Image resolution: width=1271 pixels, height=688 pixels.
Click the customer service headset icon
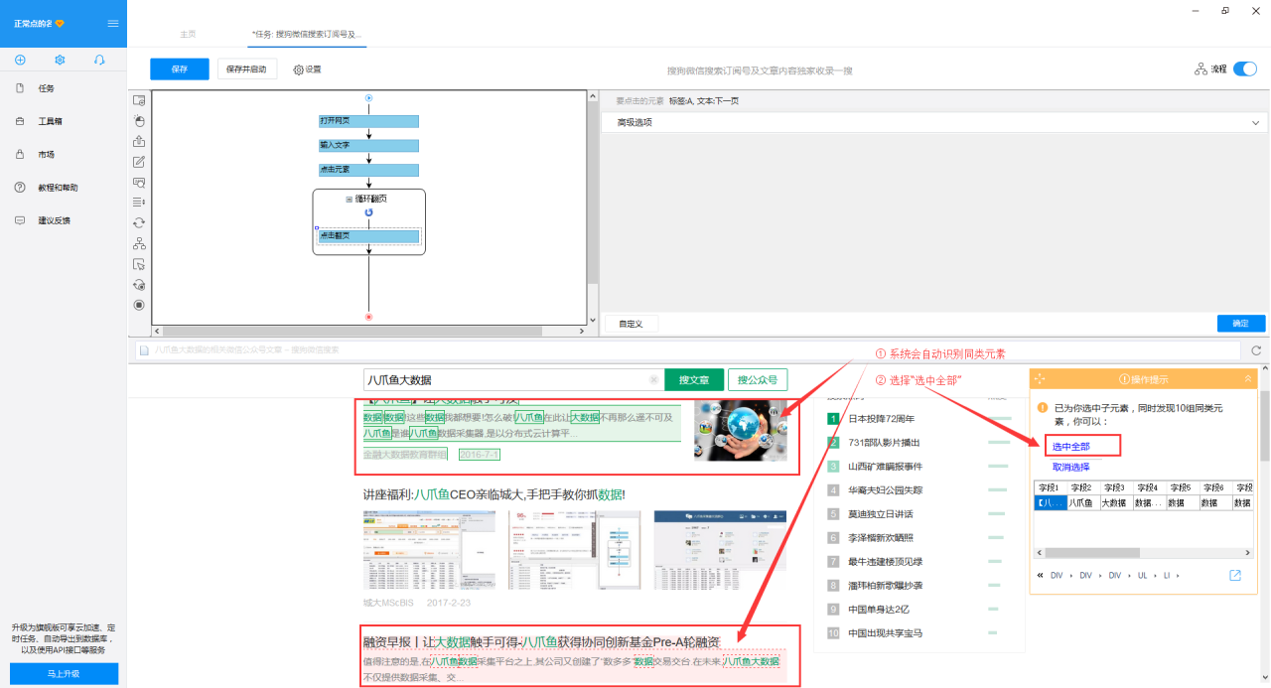(99, 61)
